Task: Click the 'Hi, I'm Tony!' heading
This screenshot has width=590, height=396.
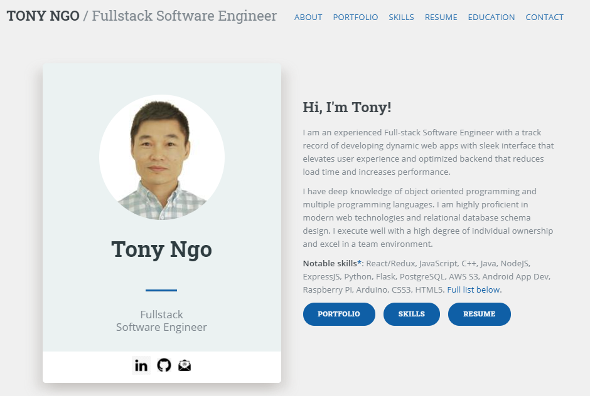Action: point(347,107)
